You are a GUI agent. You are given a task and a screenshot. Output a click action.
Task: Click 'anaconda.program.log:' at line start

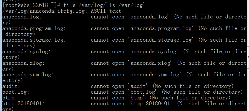[x=34, y=29]
